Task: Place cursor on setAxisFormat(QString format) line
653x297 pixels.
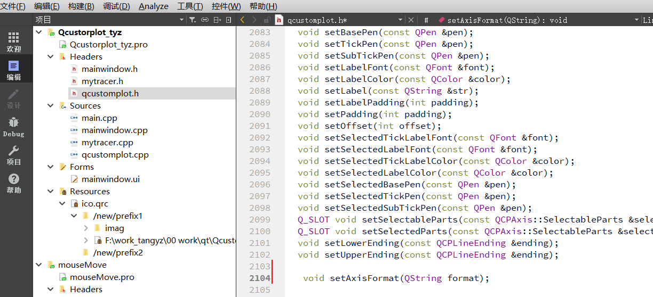Action: (396, 278)
